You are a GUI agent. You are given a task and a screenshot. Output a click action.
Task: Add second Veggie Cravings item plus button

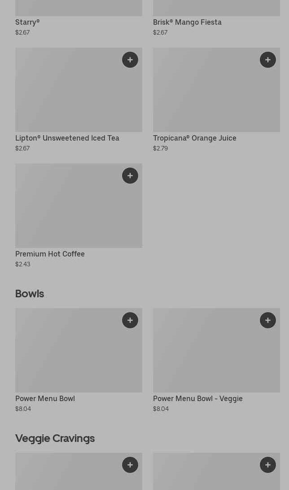[268, 465]
